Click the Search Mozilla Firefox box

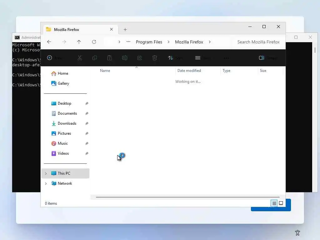tap(258, 42)
